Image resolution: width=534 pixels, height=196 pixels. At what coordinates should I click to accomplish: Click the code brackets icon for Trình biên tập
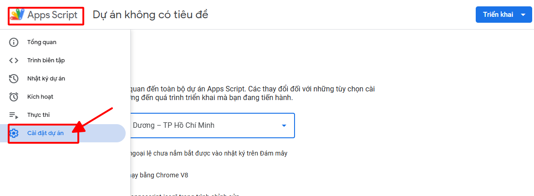click(14, 60)
